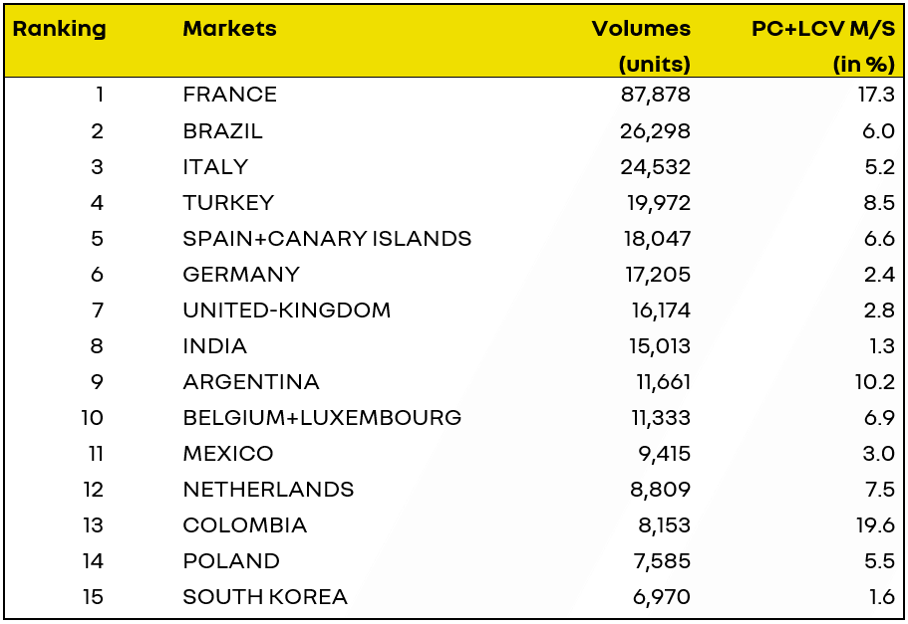Click the SPAIN+CANARY ISLANDS cell
The image size is (908, 624).
327,239
